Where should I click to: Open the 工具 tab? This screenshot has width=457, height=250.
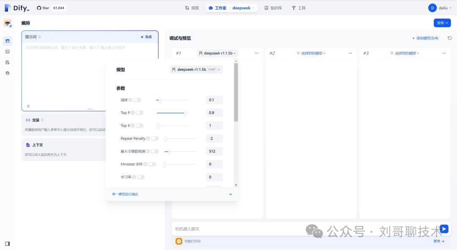coord(299,8)
